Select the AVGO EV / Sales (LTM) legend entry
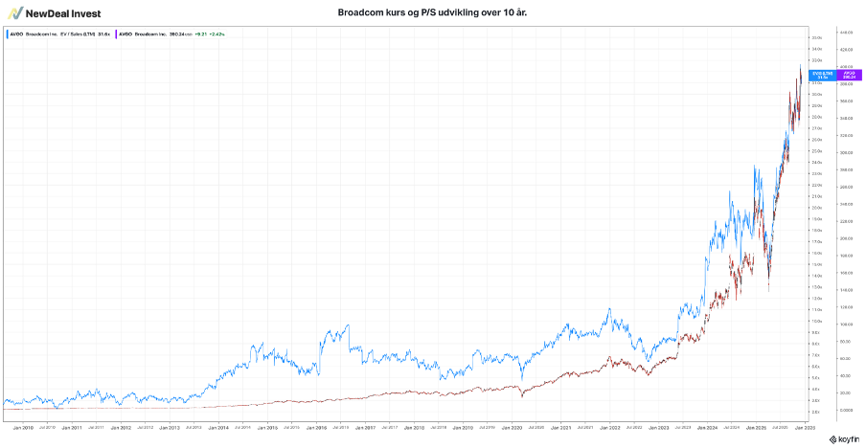This screenshot has width=866, height=448. [59, 34]
